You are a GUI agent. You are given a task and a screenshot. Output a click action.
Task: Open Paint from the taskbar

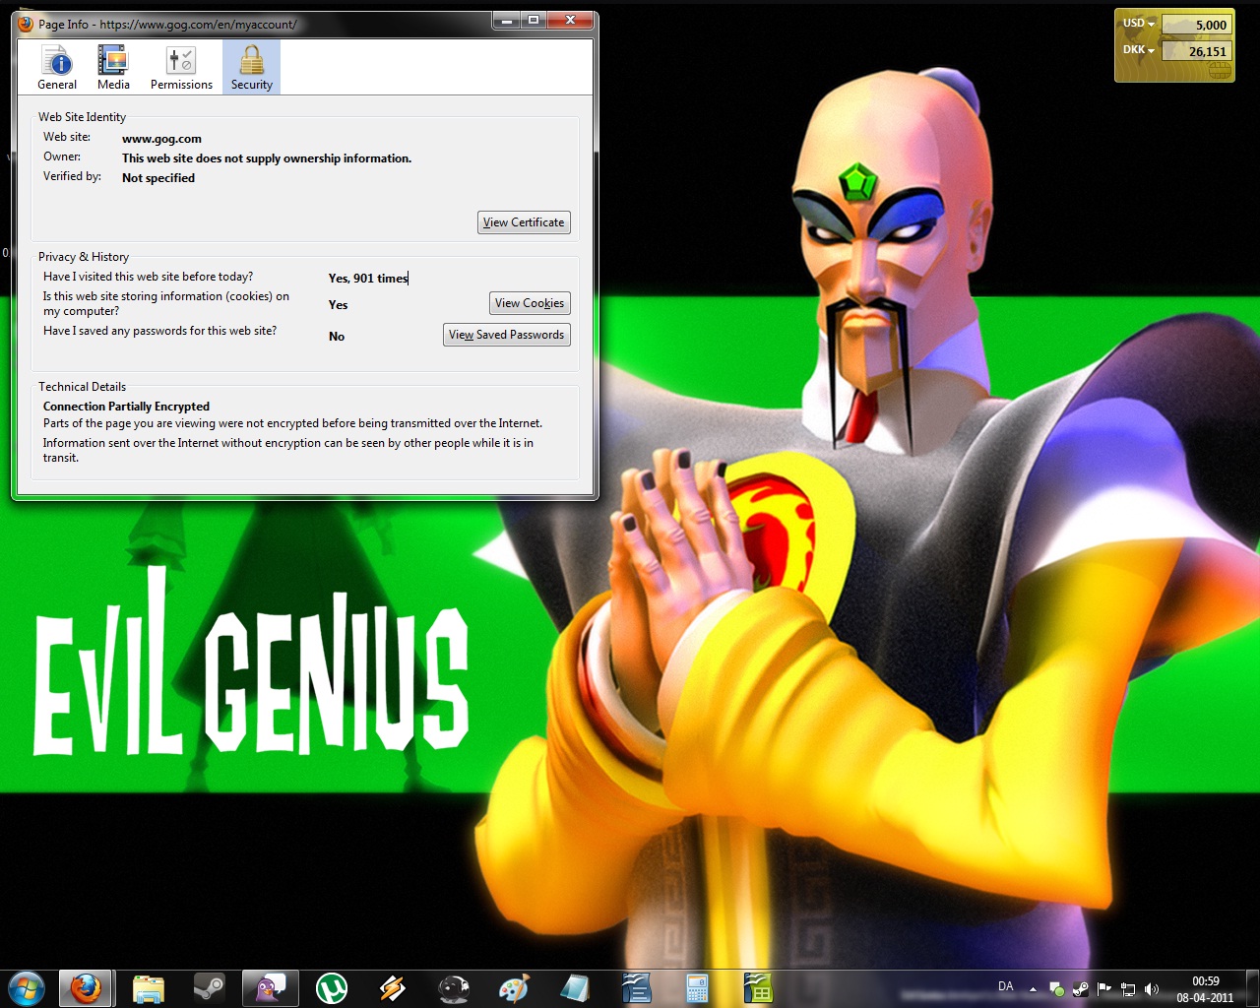click(515, 988)
